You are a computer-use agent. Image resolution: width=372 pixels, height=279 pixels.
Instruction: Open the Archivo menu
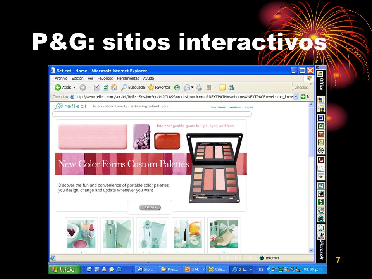tap(61, 79)
